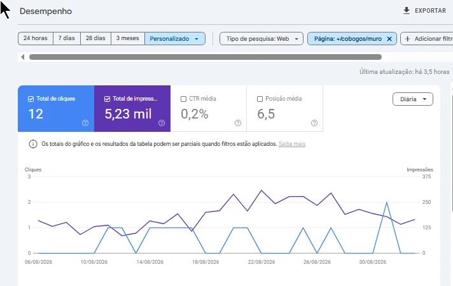Open help icon on Posição média card
This screenshot has width=453, height=286.
[x=314, y=123]
